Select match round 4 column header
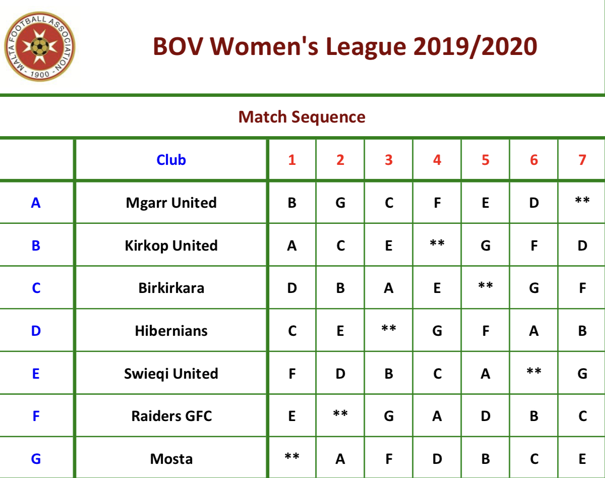 tap(437, 160)
